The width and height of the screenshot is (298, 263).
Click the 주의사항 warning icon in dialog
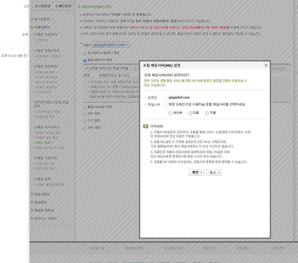click(145, 126)
